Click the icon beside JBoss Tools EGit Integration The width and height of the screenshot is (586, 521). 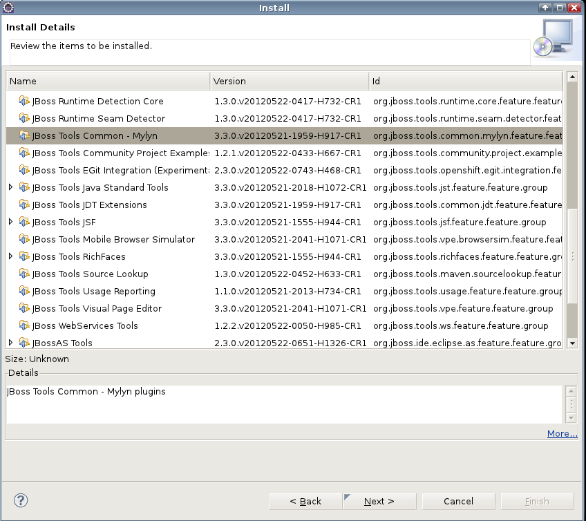click(24, 170)
